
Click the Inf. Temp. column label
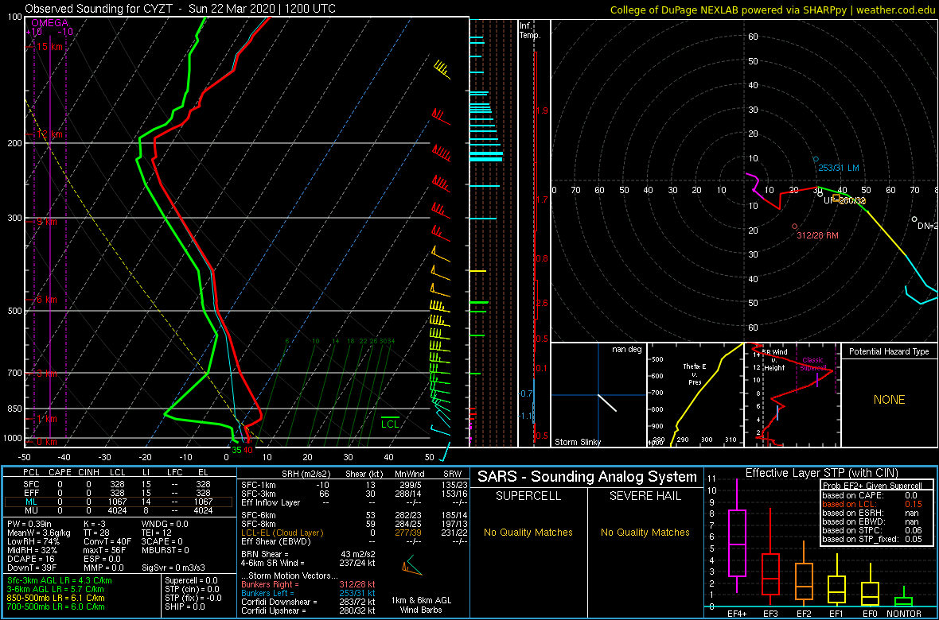coord(530,31)
